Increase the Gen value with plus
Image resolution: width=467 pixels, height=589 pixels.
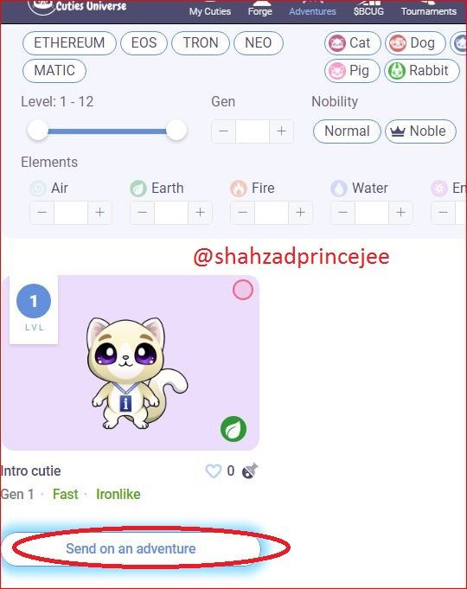pos(281,131)
